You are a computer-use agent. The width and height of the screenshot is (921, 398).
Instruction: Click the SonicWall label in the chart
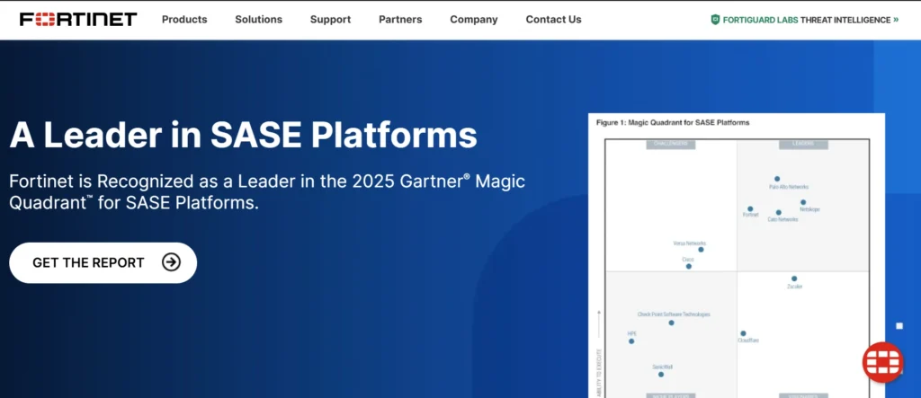[x=663, y=367]
